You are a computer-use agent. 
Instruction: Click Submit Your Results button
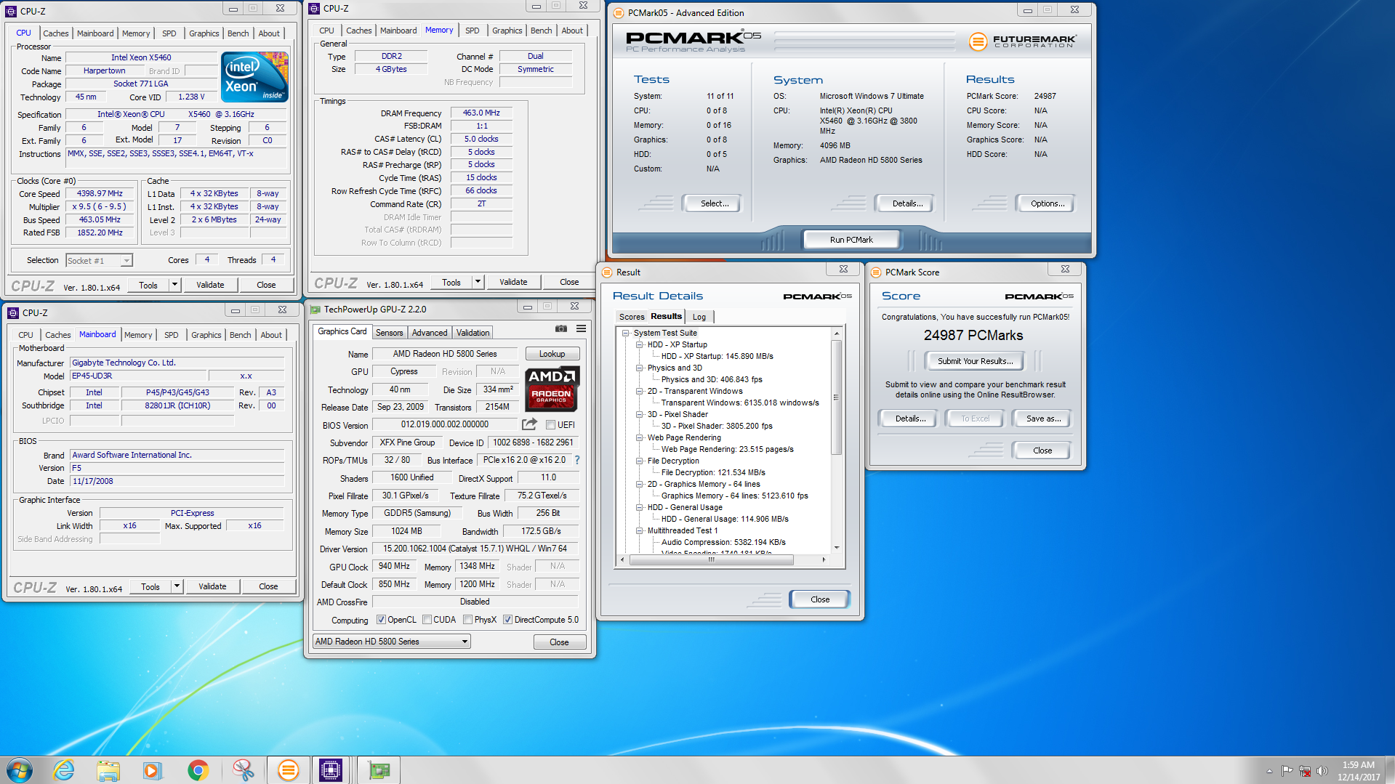(x=974, y=361)
